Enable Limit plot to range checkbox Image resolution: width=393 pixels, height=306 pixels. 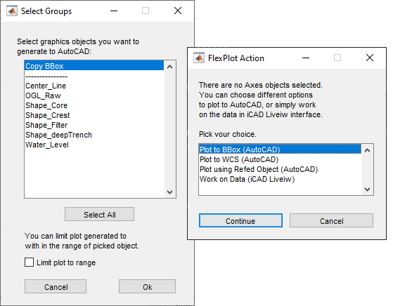[29, 262]
